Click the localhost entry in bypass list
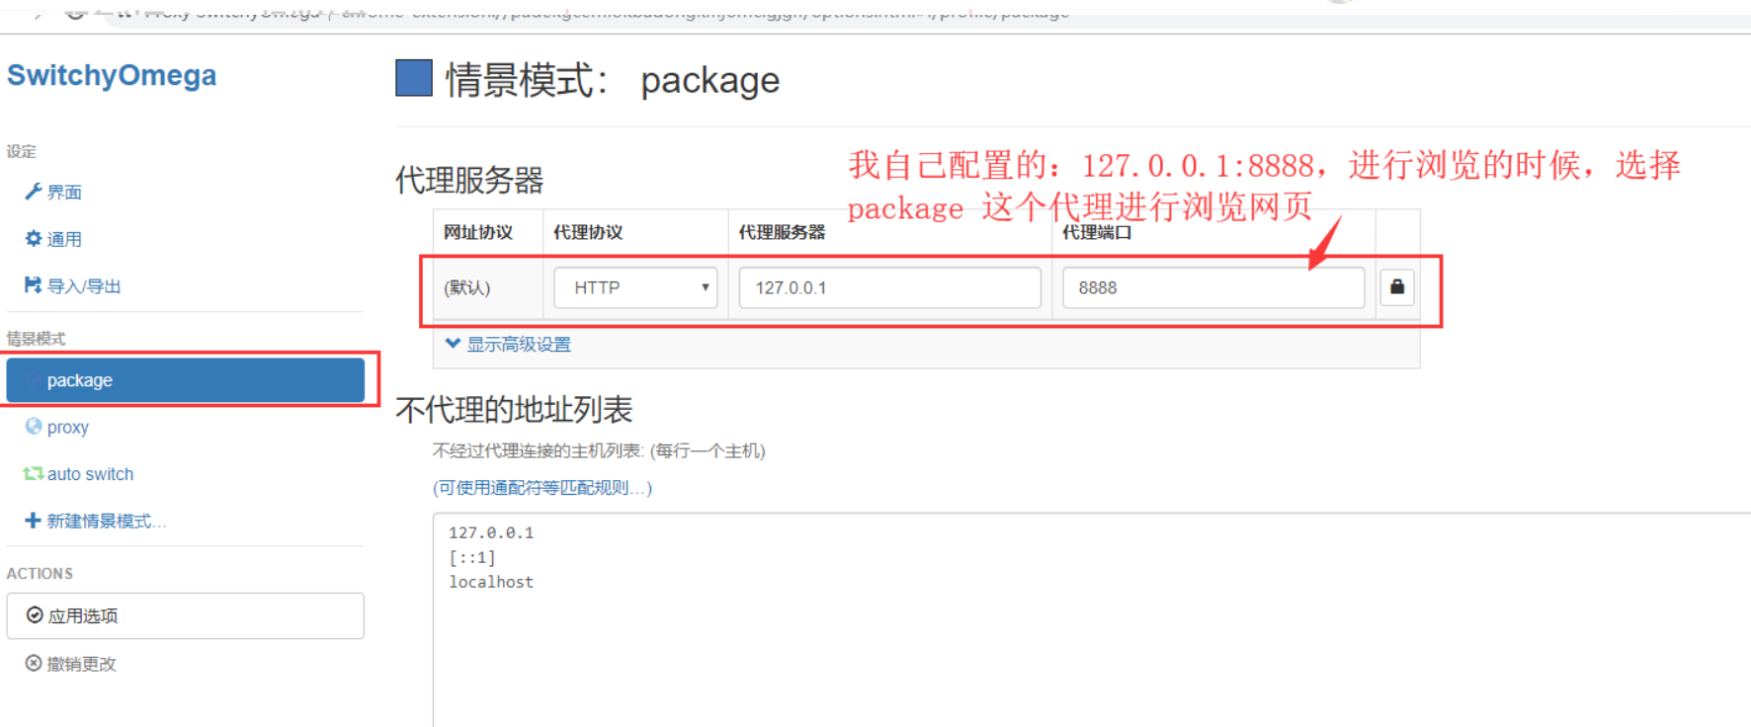1751x727 pixels. [491, 582]
